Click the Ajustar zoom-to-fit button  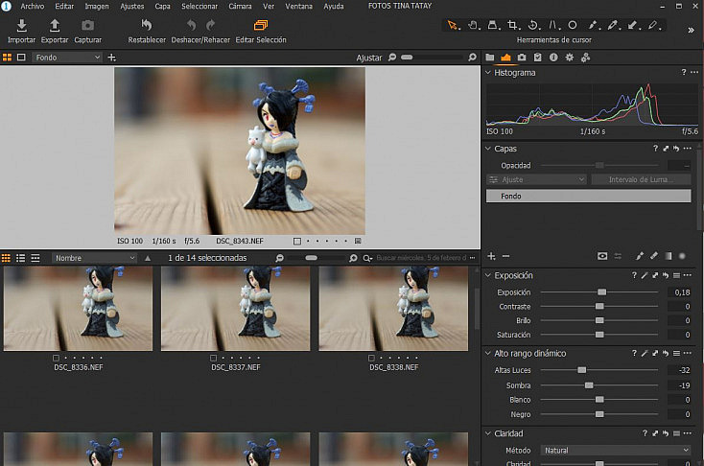[368, 58]
